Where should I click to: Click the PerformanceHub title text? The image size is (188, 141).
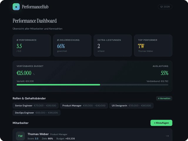(x=35, y=7)
